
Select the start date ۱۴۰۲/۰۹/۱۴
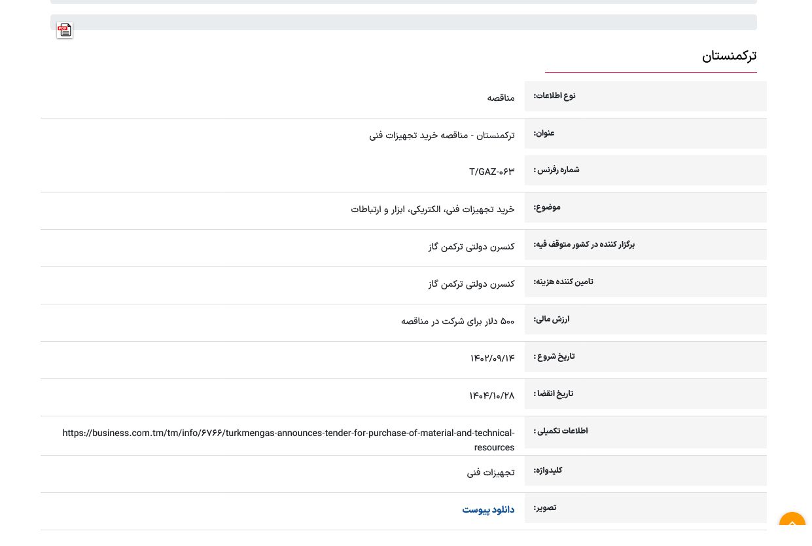click(492, 359)
